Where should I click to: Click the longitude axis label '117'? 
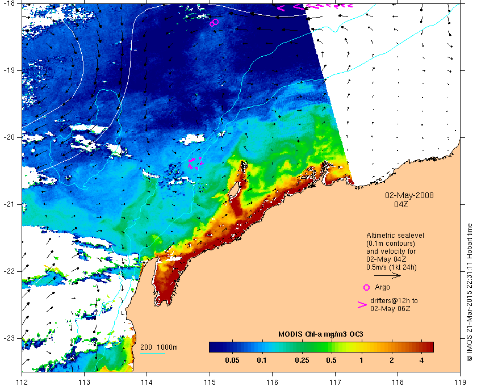pyautogui.click(x=335, y=382)
